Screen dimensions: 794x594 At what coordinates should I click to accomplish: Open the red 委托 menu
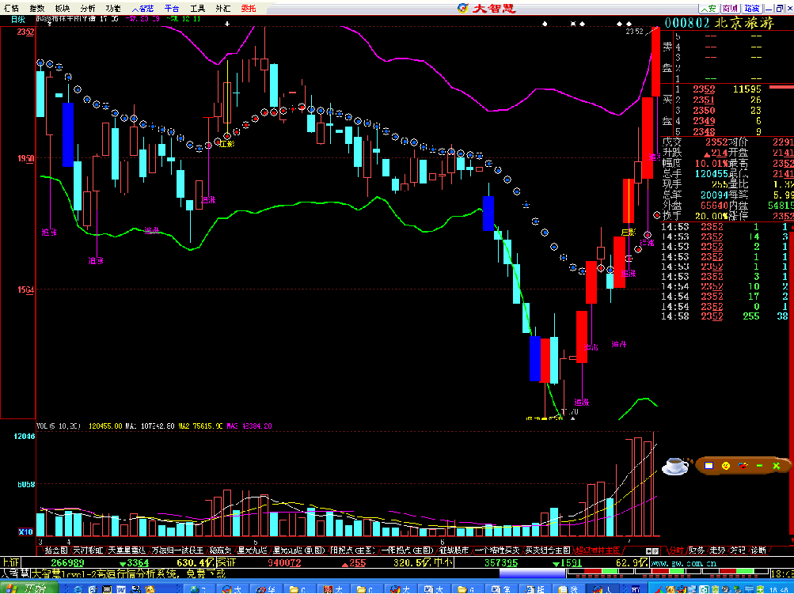249,8
